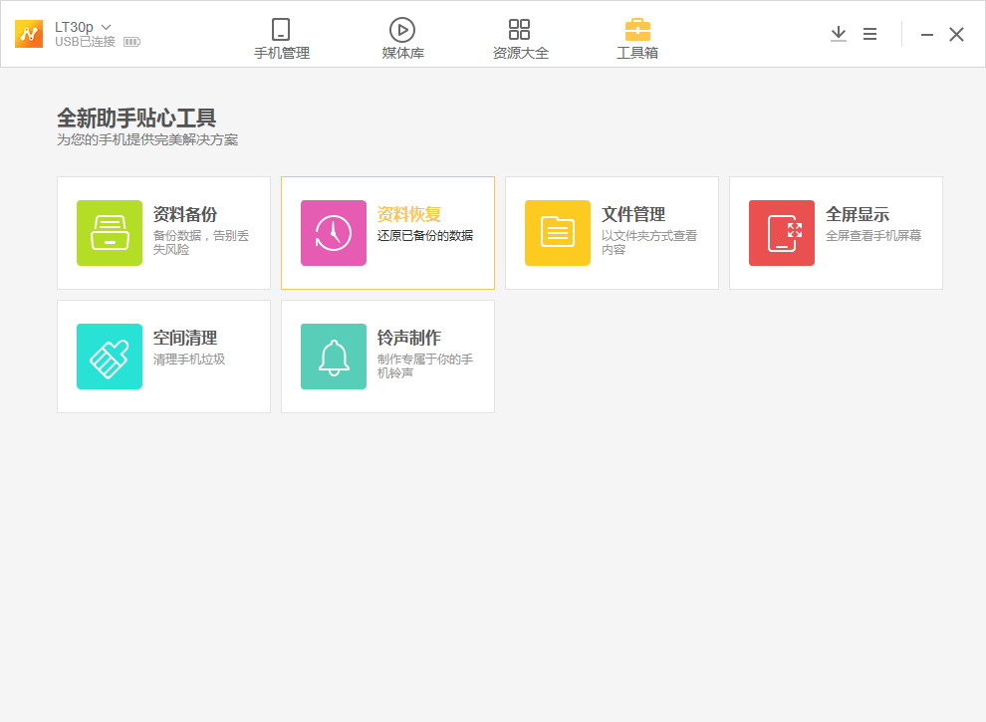Image resolution: width=986 pixels, height=722 pixels.
Task: Open the downloads arrow icon
Action: [x=839, y=34]
